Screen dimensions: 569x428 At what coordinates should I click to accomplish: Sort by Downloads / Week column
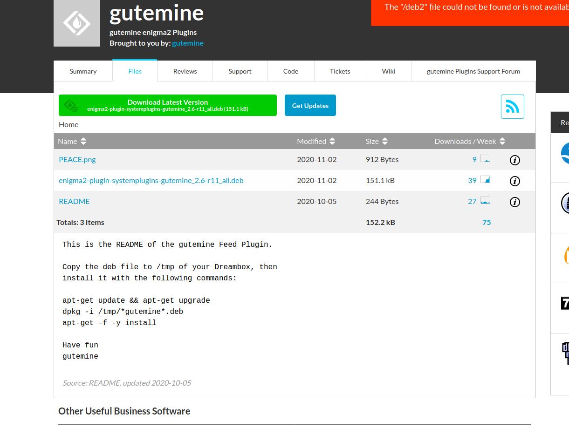tap(469, 141)
